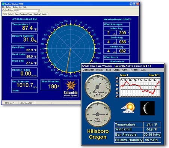
Task: Select the Min/Max tab
Action: click(x=37, y=14)
